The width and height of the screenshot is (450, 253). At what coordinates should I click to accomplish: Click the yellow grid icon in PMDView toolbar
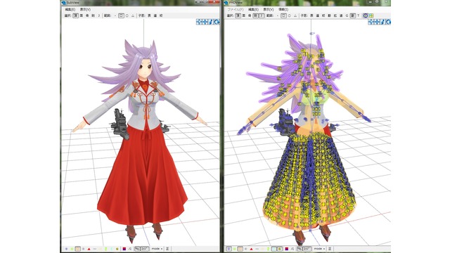click(x=371, y=15)
